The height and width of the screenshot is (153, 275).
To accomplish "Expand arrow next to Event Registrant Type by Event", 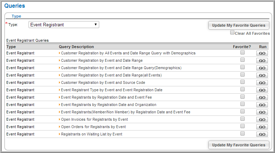I will tap(60, 90).
